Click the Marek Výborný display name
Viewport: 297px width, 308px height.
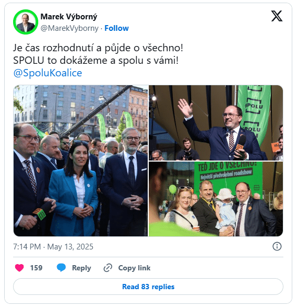(x=69, y=17)
